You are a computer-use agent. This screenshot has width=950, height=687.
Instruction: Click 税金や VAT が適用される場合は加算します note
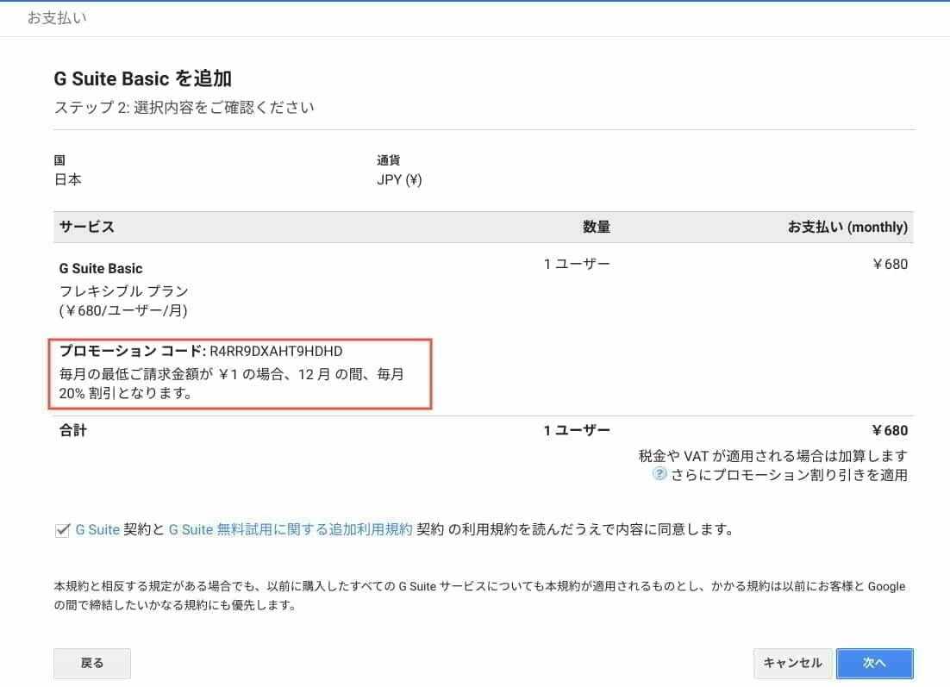[773, 456]
